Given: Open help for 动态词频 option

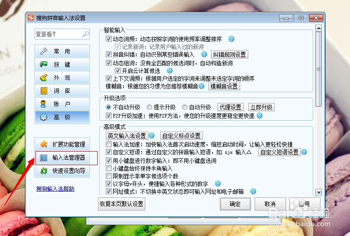Looking at the screenshot, I should [x=232, y=39].
